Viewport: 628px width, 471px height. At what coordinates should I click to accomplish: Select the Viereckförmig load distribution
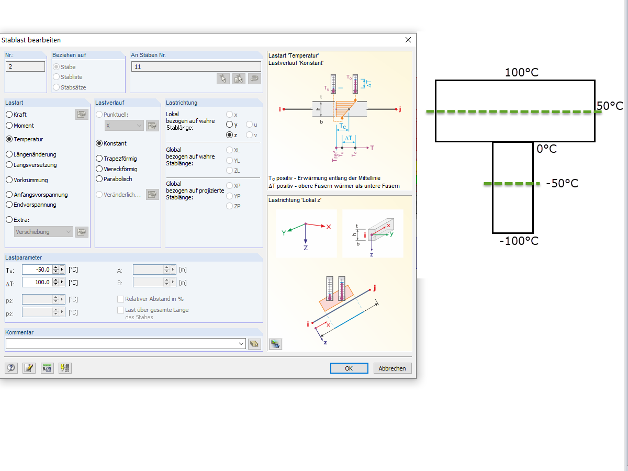[117, 169]
